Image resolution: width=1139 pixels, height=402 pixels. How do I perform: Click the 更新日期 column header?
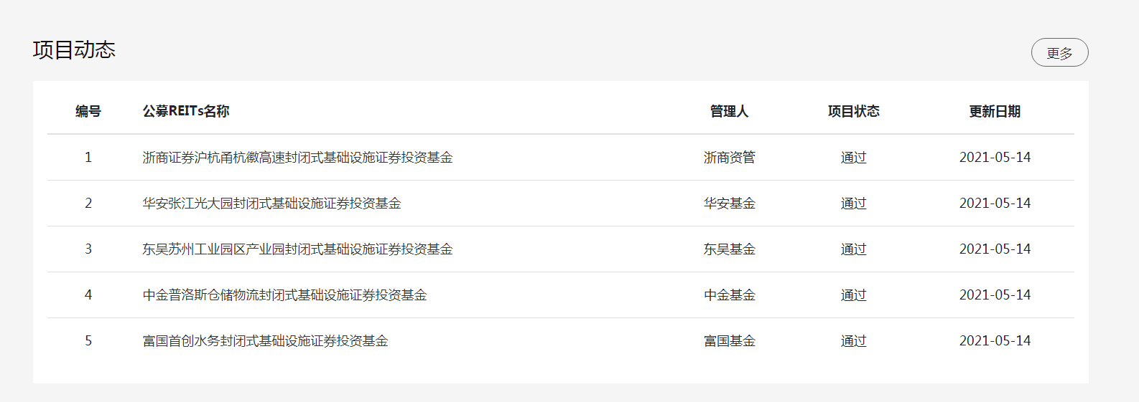(995, 111)
